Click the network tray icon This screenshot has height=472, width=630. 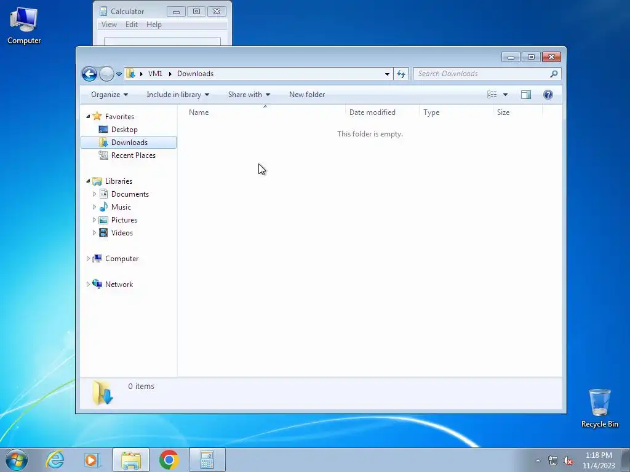point(553,460)
